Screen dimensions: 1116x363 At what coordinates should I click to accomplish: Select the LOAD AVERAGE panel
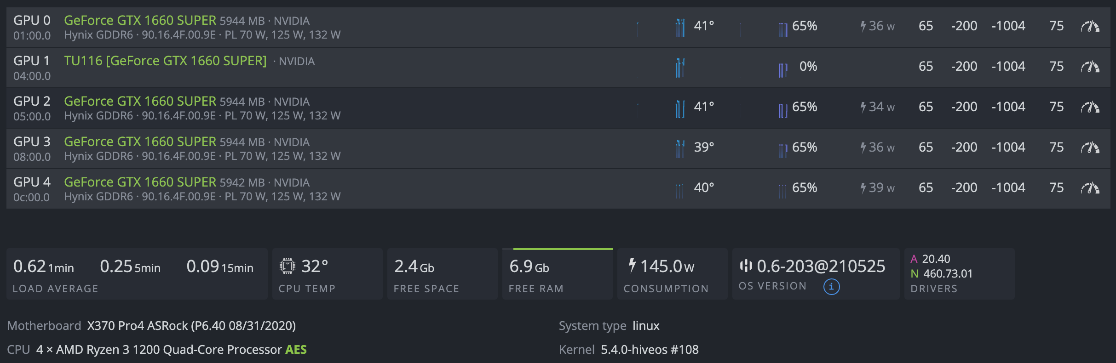(x=137, y=274)
